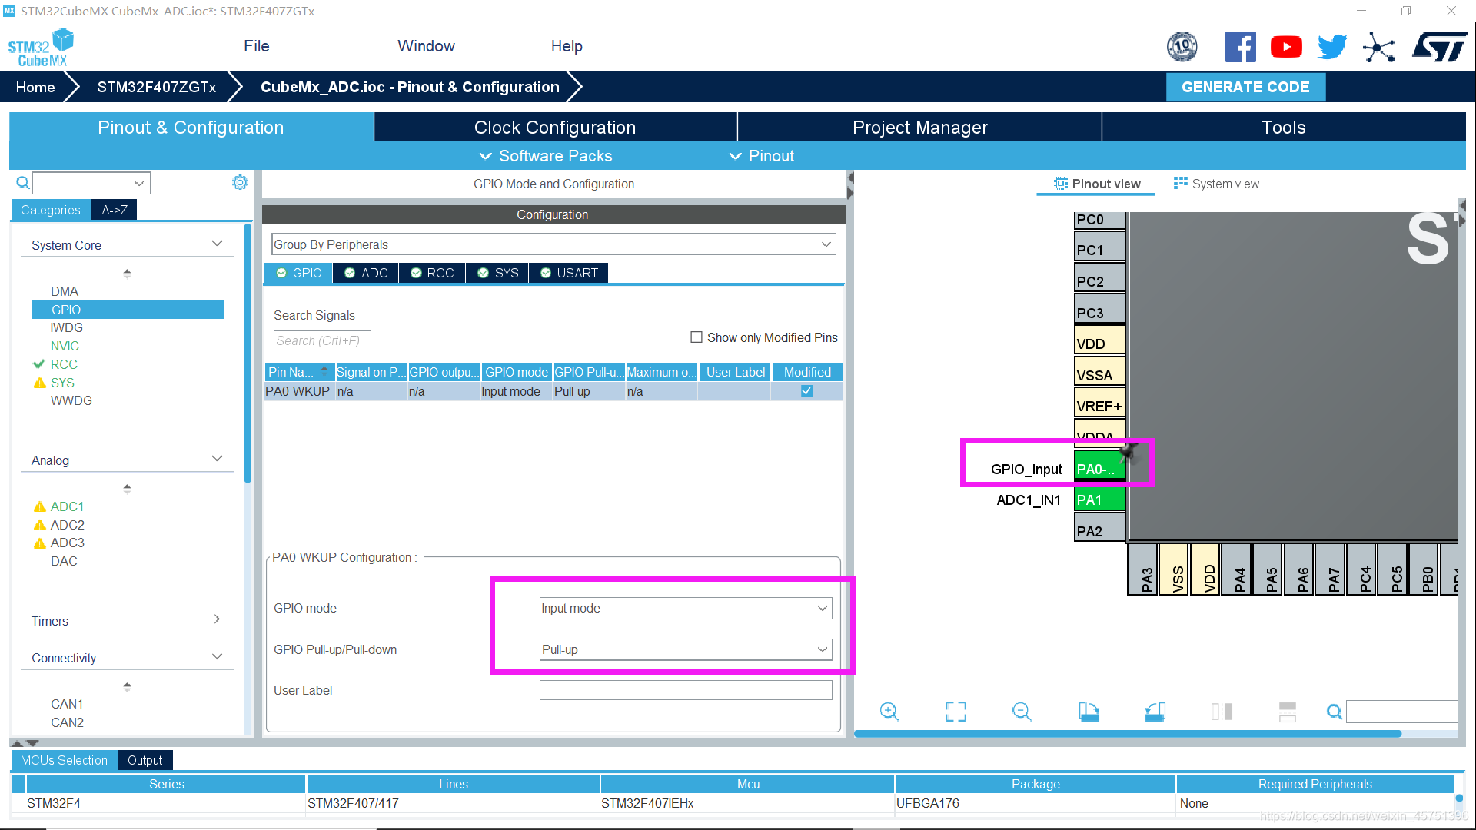Viewport: 1476px width, 830px height.
Task: Click the Clock Configuration menu tab
Action: [554, 127]
